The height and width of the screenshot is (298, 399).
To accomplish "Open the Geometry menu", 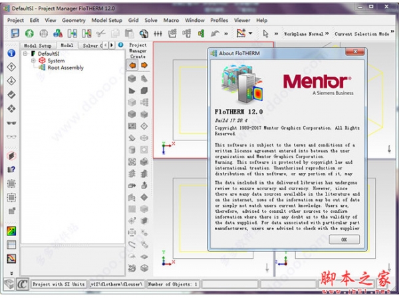I will pos(74,20).
